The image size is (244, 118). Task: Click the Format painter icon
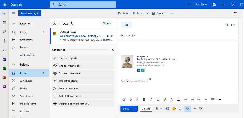[x=124, y=100]
